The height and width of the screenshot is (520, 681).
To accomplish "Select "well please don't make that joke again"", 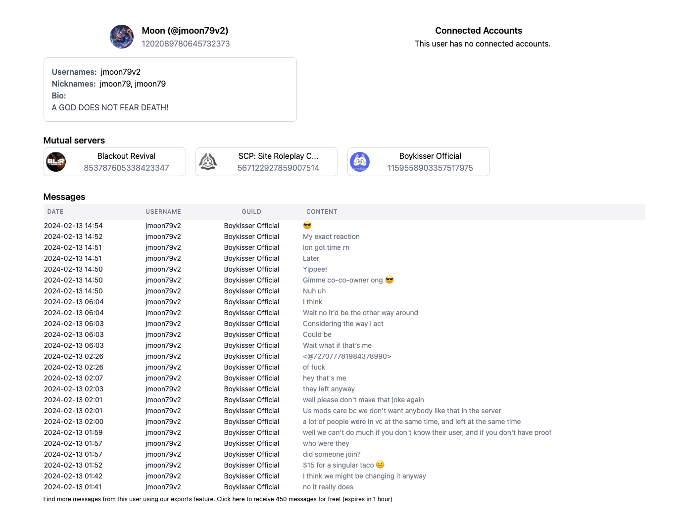I will click(x=363, y=400).
